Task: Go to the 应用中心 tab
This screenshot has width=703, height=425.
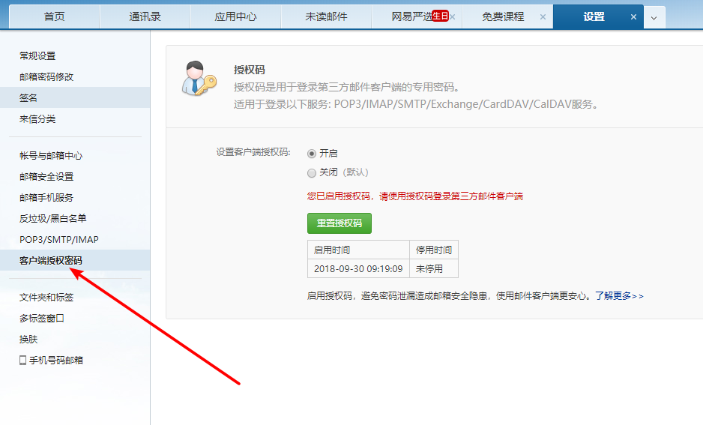Action: point(235,16)
